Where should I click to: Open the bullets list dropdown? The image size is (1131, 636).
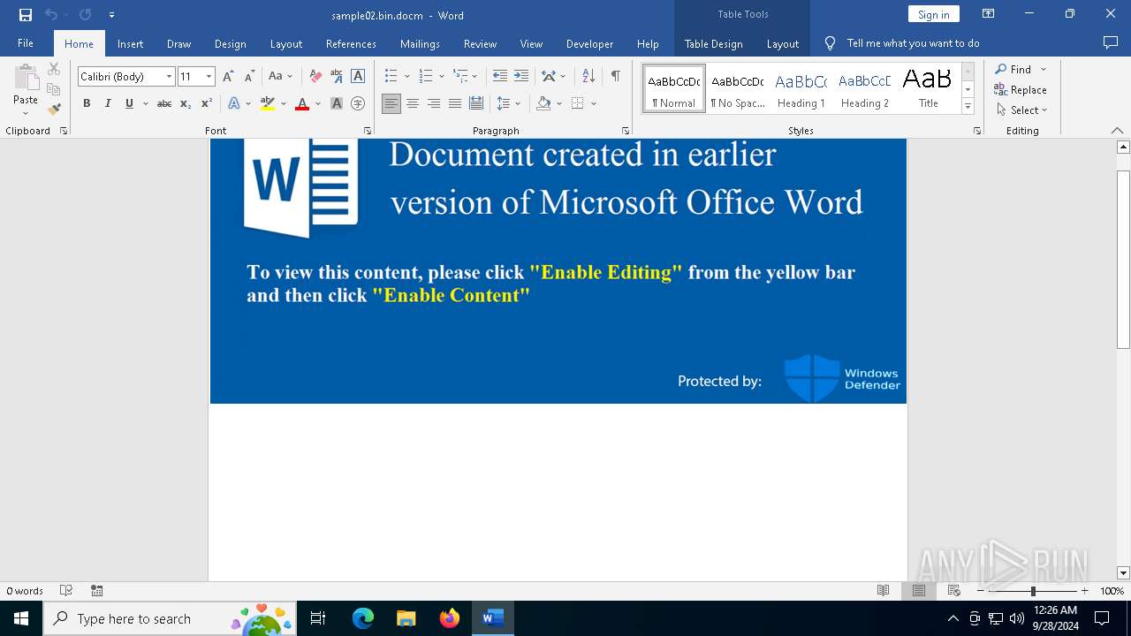point(407,77)
